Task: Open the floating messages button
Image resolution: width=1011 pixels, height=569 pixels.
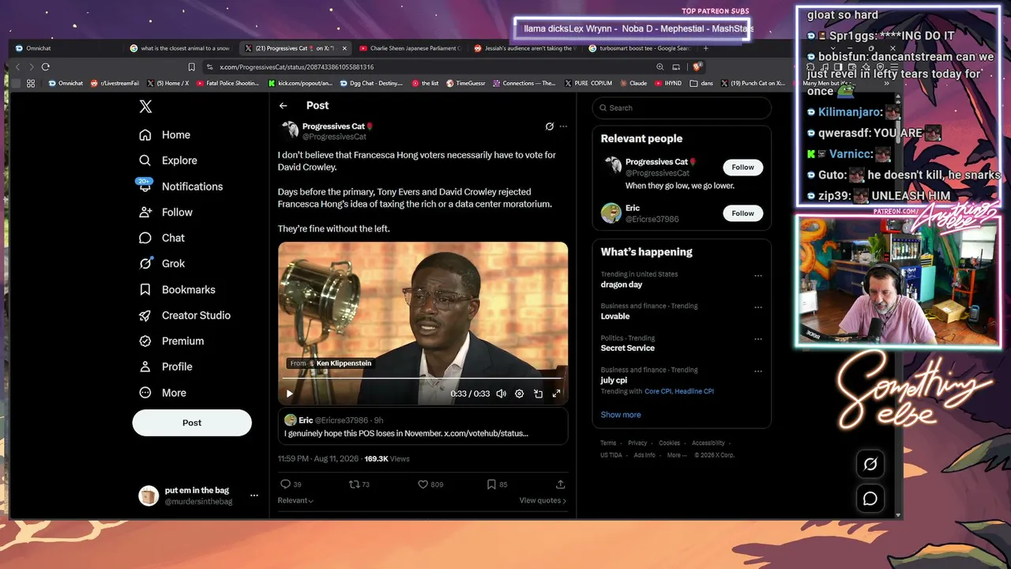Action: (870, 499)
